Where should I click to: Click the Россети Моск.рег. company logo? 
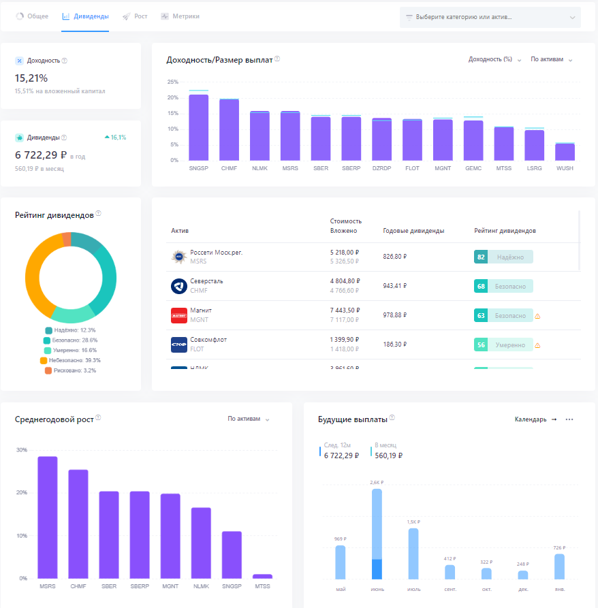tap(178, 257)
